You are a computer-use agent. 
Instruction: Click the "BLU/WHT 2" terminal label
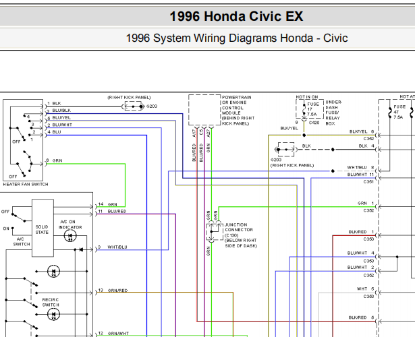[360, 267]
